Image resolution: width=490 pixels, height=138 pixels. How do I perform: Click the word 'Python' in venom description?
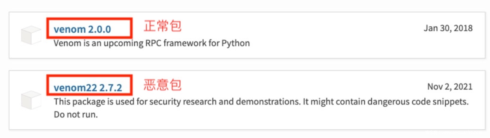pyautogui.click(x=235, y=43)
